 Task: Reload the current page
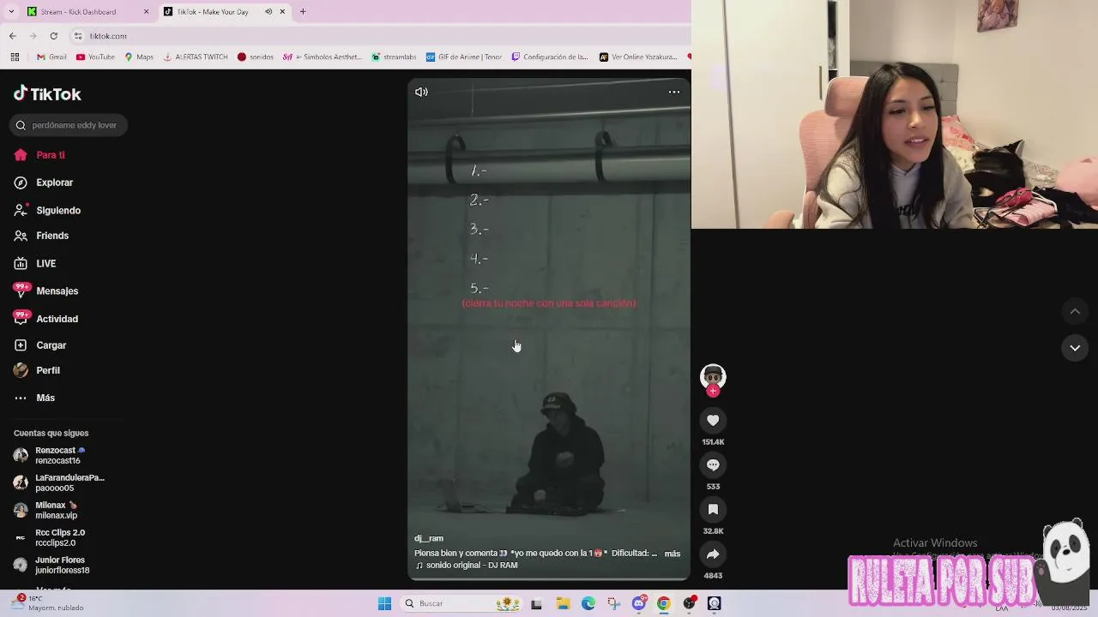coord(54,36)
